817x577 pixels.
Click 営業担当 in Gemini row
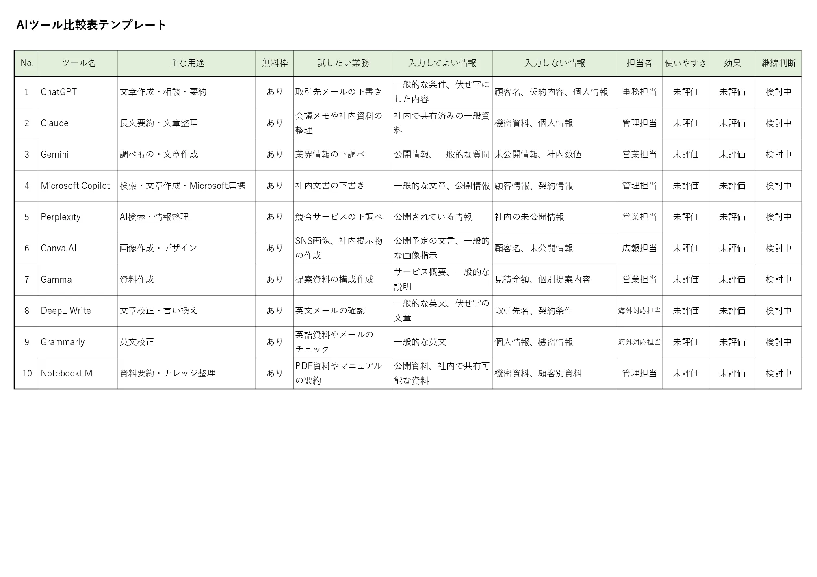coord(639,155)
